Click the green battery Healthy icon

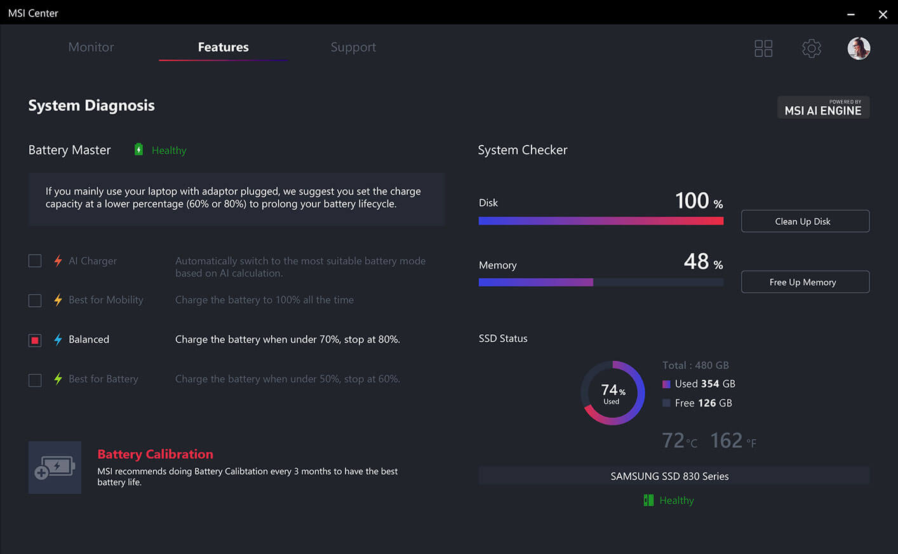click(x=138, y=150)
